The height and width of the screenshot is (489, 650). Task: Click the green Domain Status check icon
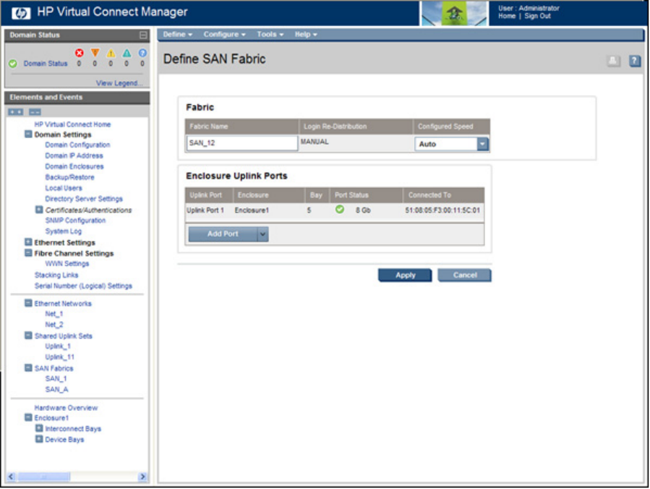click(x=13, y=64)
